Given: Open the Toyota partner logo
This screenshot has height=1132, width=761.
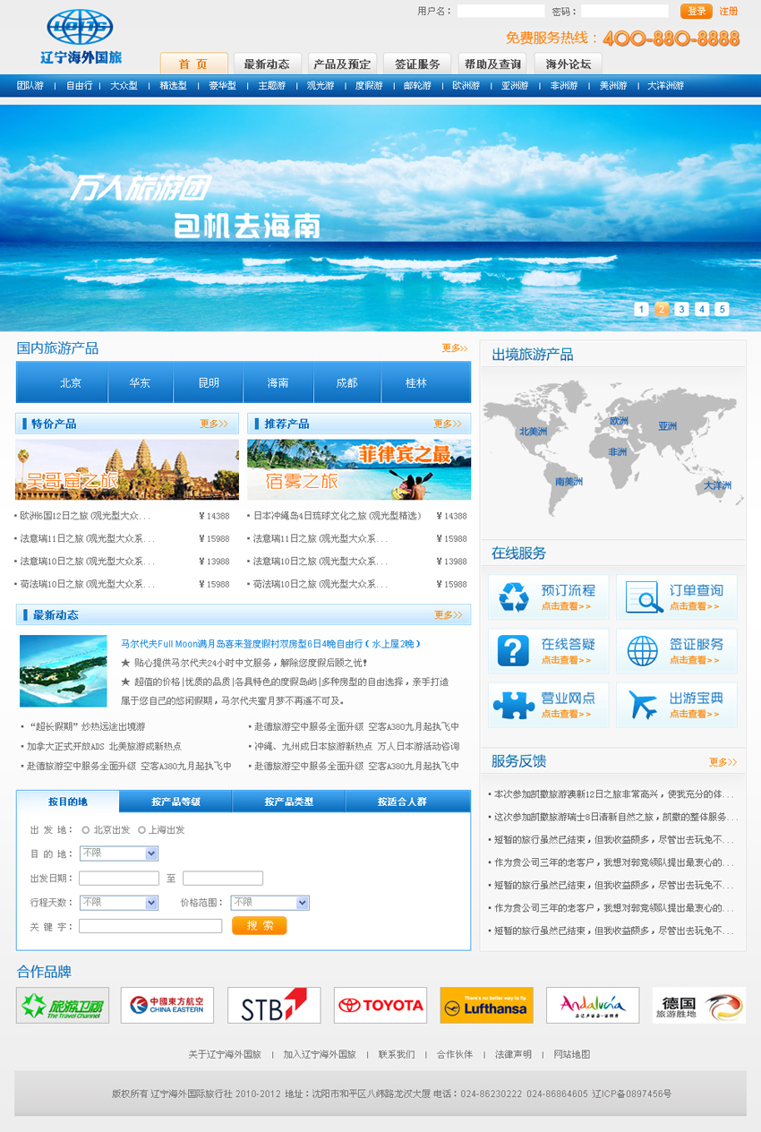Looking at the screenshot, I should pyautogui.click(x=380, y=1006).
